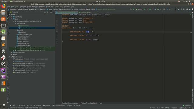Open the SDK Manager toolbar icon
Screen dimensions: 194x109
184,9
